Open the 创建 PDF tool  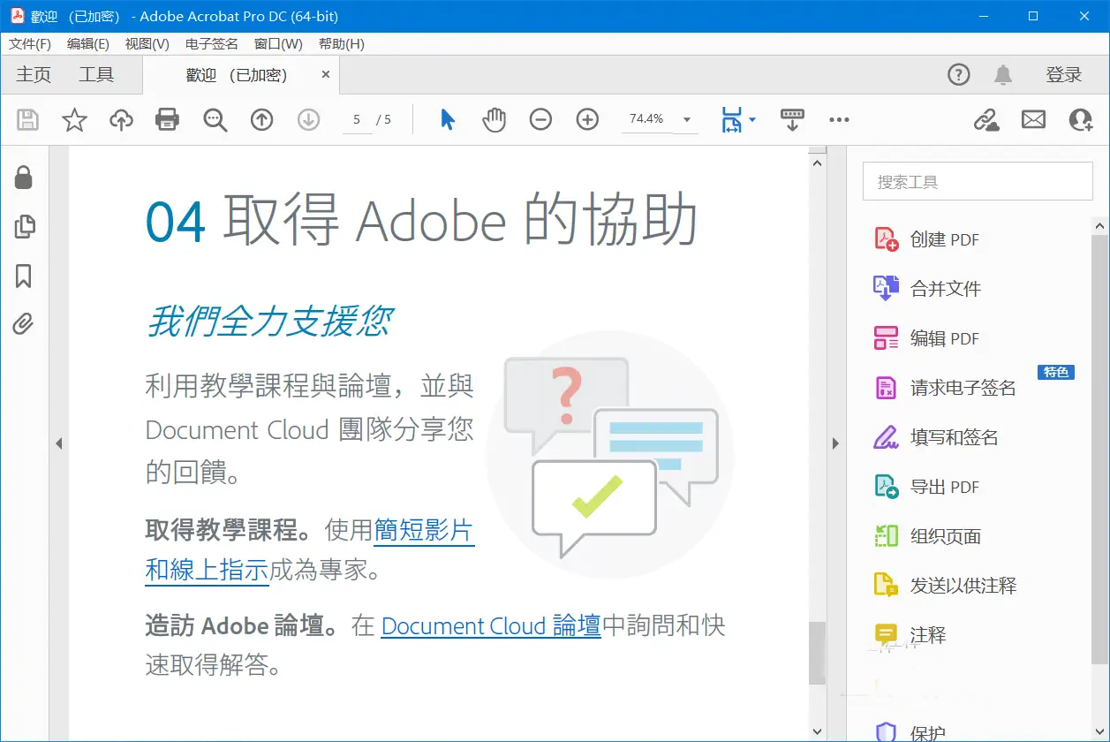[x=927, y=239]
